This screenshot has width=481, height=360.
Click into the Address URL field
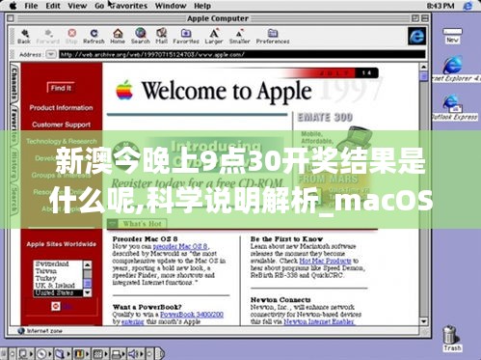tap(242, 54)
